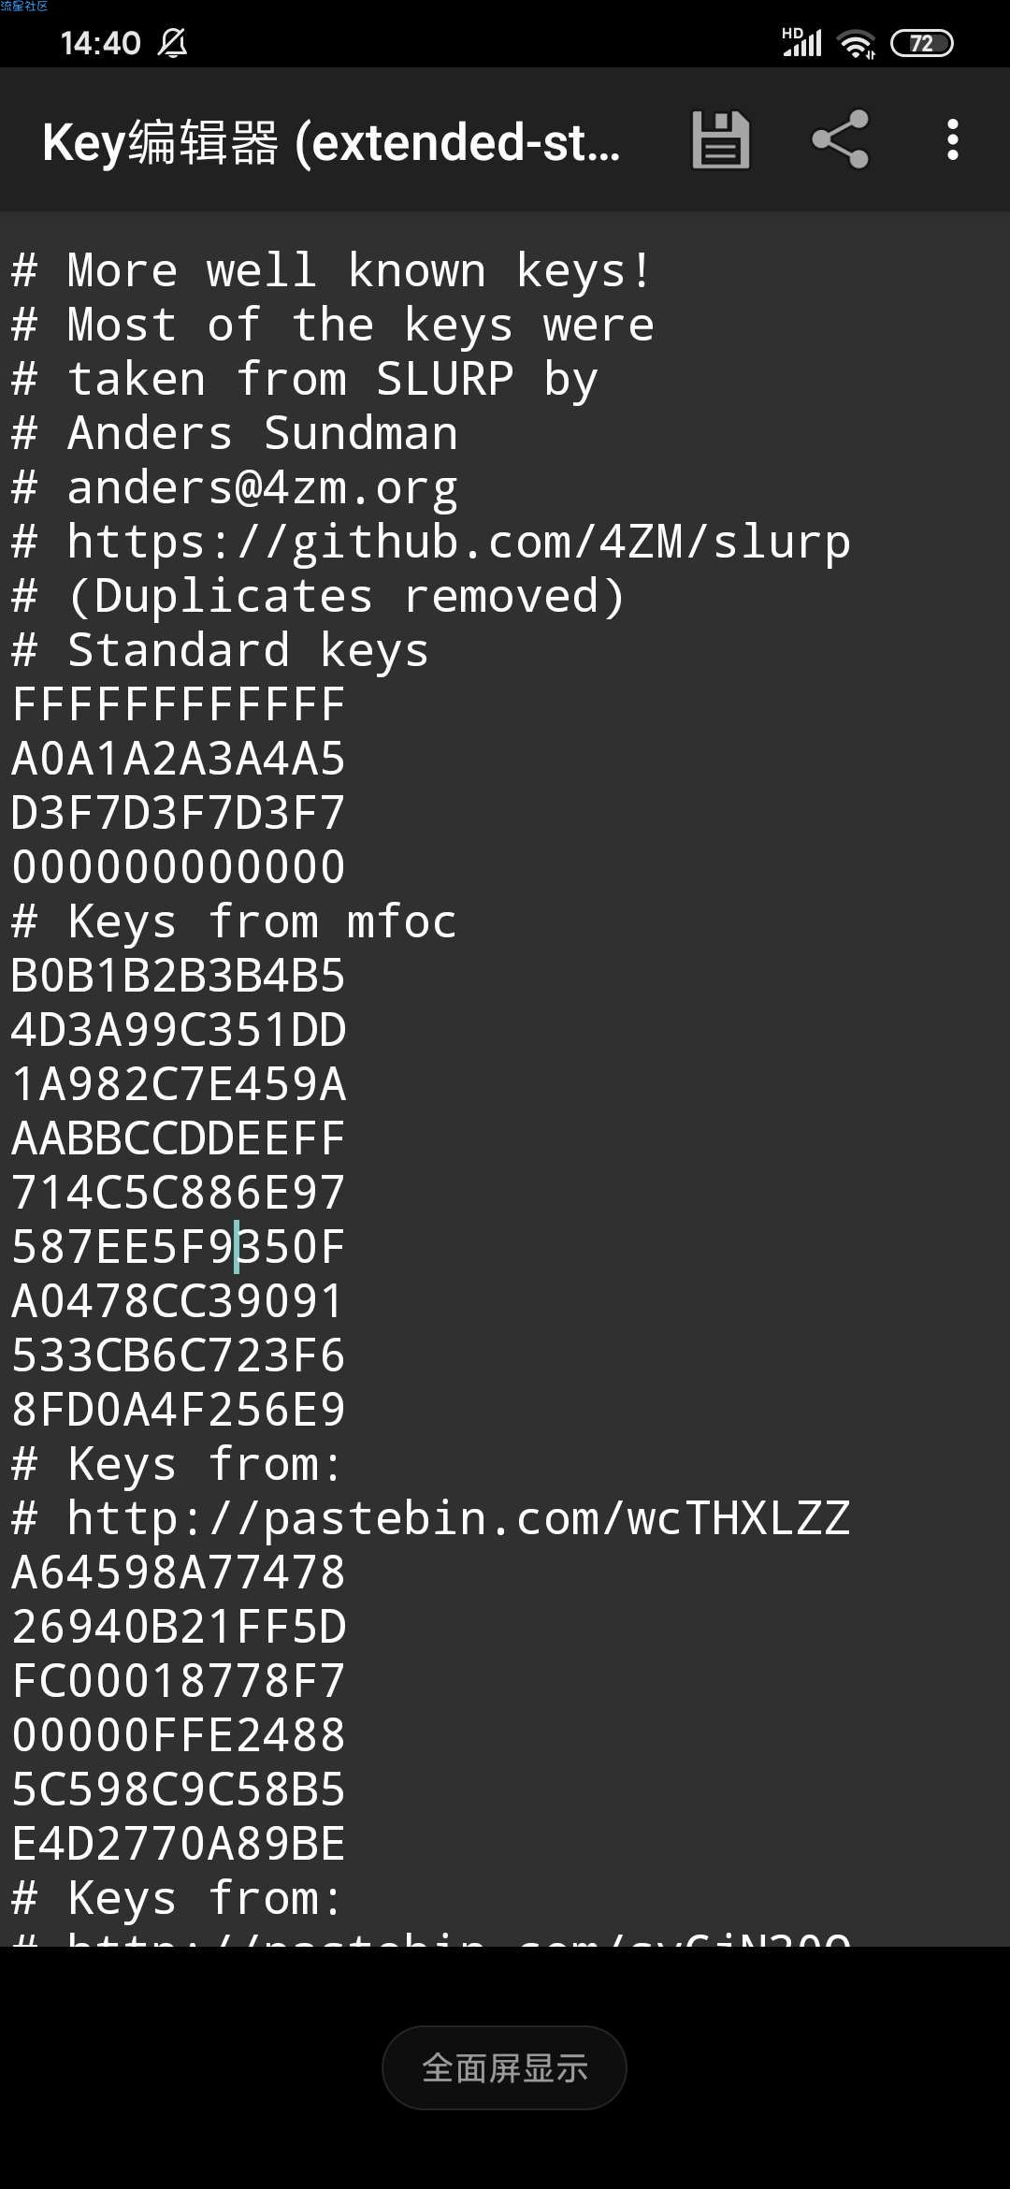Screen dimensions: 1010x2189
Task: Click the pastebin.com/wcTHXLZZ URL line
Action: [x=431, y=1518]
